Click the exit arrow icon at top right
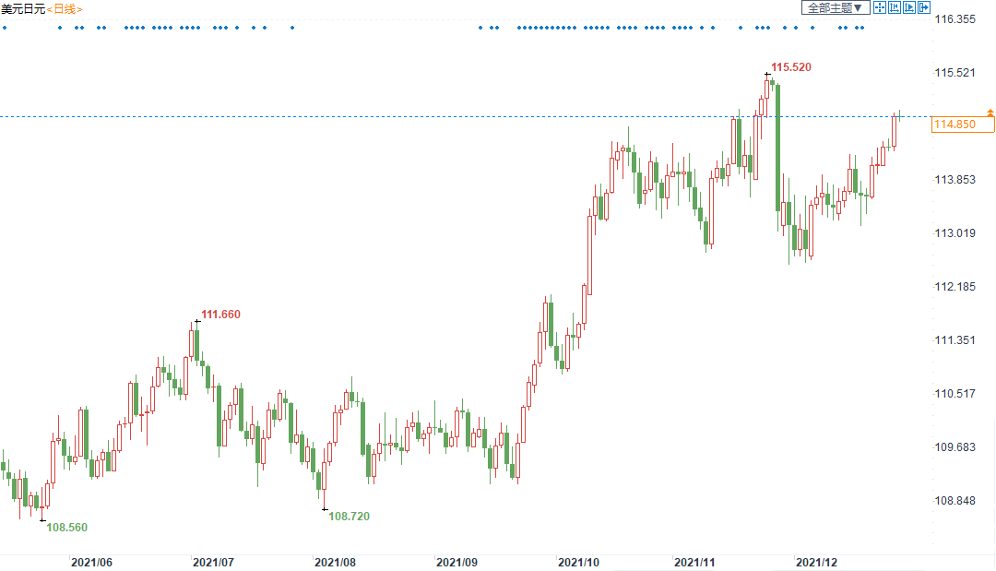 (923, 8)
